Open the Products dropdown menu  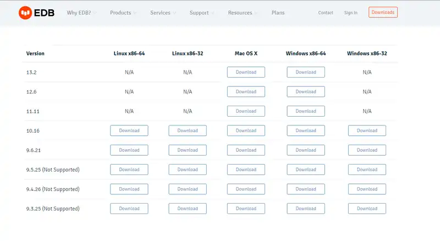point(124,13)
